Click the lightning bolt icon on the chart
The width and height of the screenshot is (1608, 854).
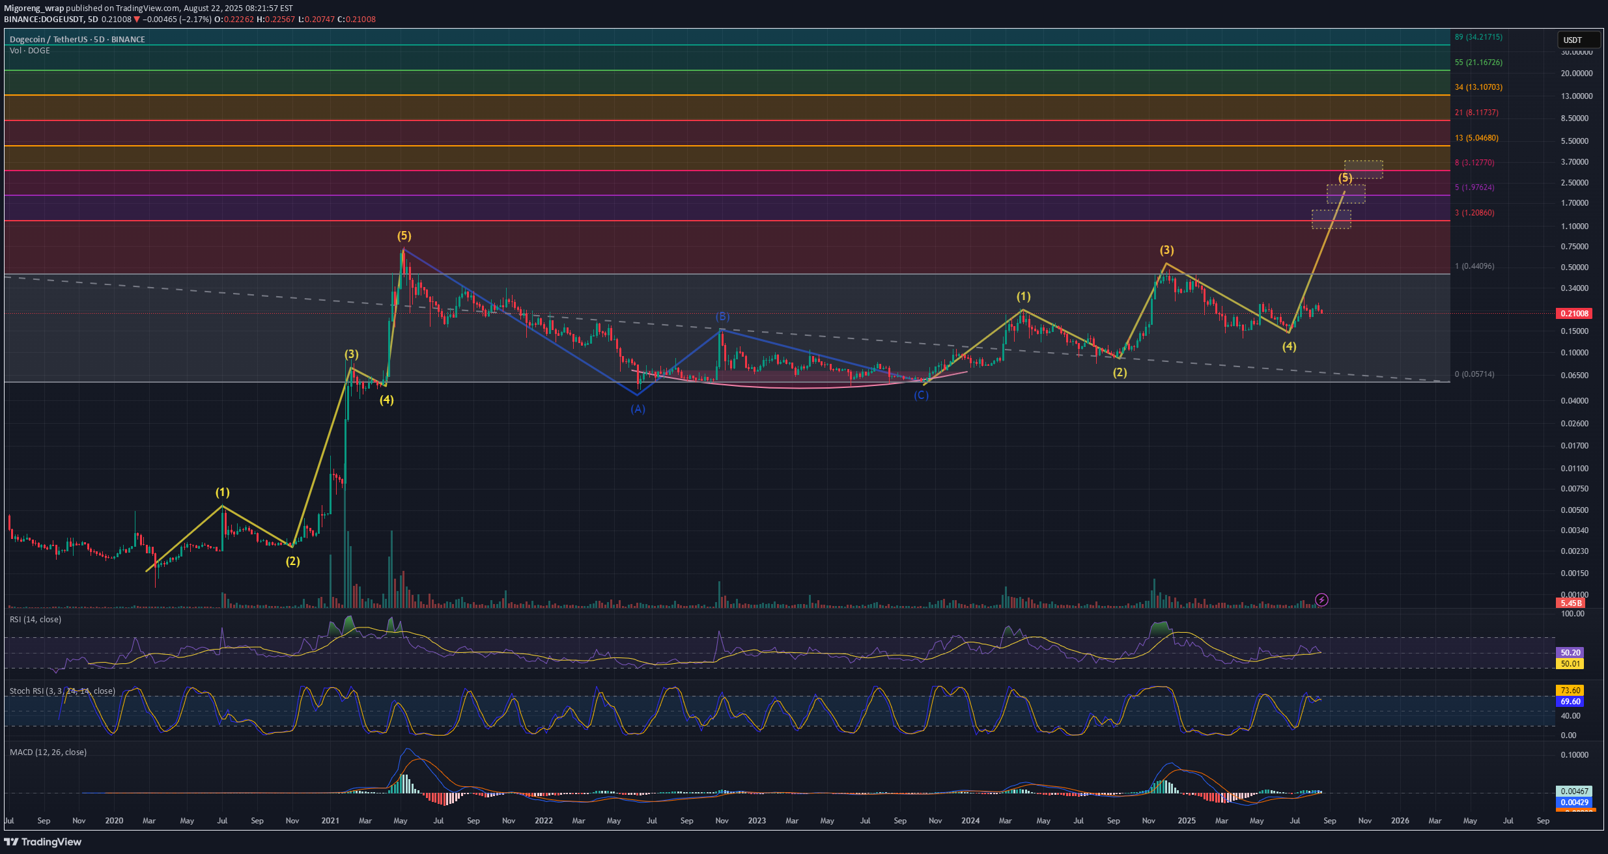click(1321, 599)
